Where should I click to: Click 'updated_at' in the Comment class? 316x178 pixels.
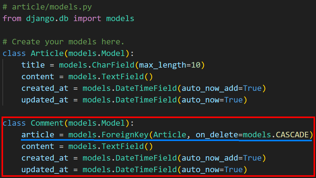pyautogui.click(x=45, y=170)
